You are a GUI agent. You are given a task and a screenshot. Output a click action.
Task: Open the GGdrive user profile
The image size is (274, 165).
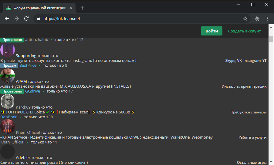(32, 91)
